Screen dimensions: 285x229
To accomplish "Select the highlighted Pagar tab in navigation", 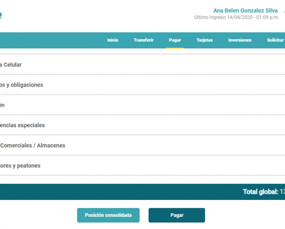I will pyautogui.click(x=175, y=40).
